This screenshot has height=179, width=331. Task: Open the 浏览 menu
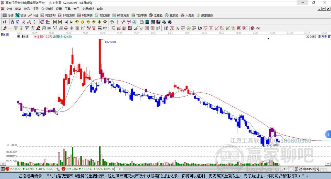click(18, 9)
